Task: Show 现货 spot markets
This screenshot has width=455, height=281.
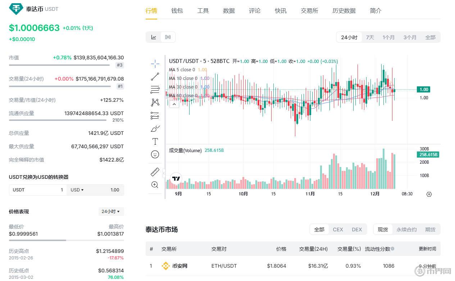Action: [x=383, y=230]
